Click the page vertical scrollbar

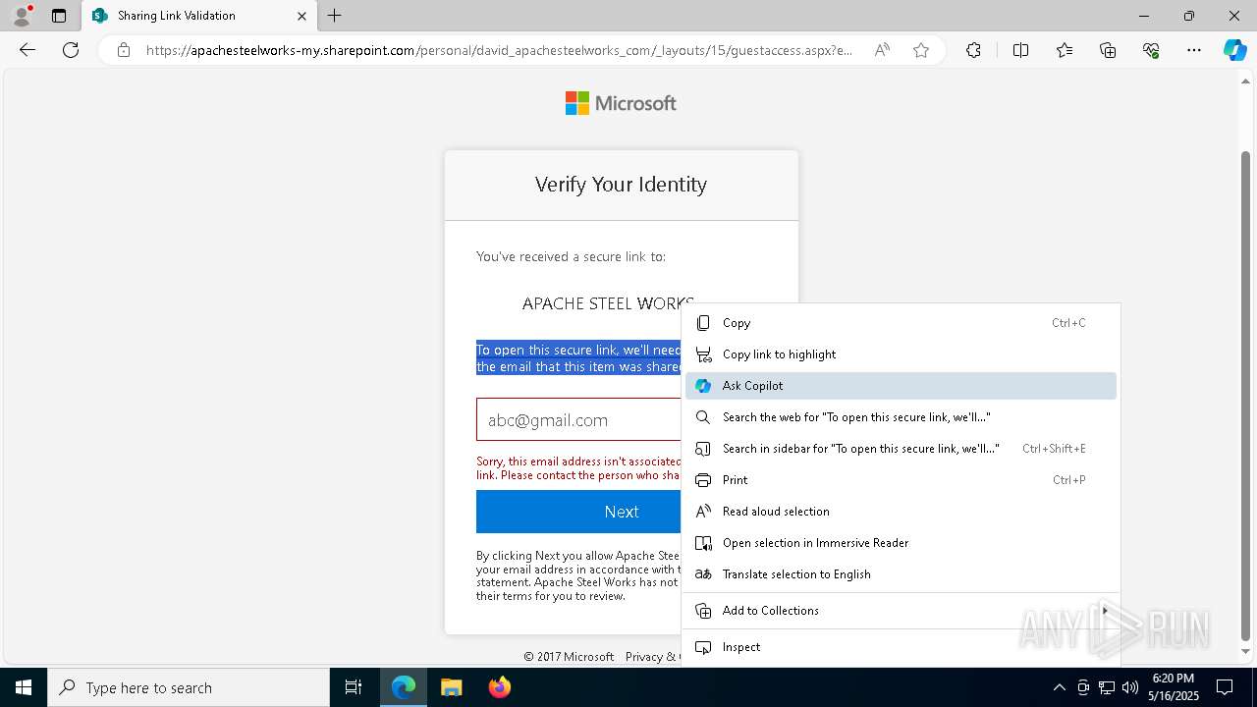1246,396
